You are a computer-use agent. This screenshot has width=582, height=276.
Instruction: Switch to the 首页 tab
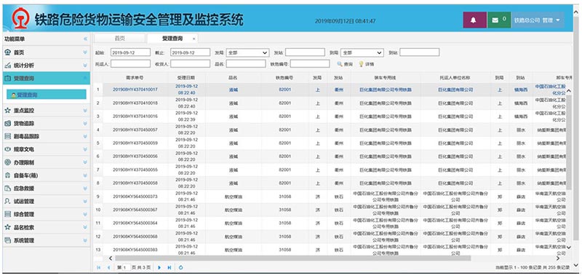[x=119, y=39]
